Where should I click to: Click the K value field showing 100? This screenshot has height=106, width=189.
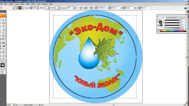tap(183, 28)
